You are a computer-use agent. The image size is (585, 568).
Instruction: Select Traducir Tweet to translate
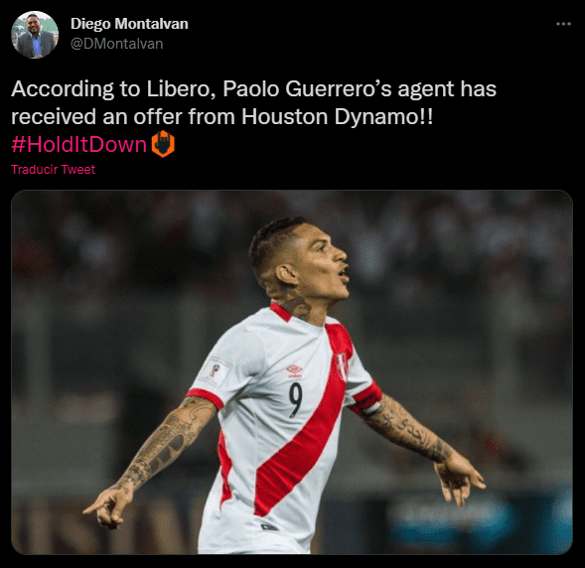[x=53, y=170]
